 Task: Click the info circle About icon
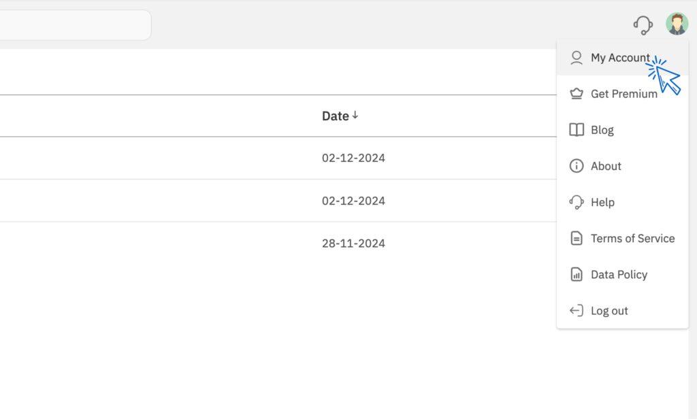click(x=577, y=166)
